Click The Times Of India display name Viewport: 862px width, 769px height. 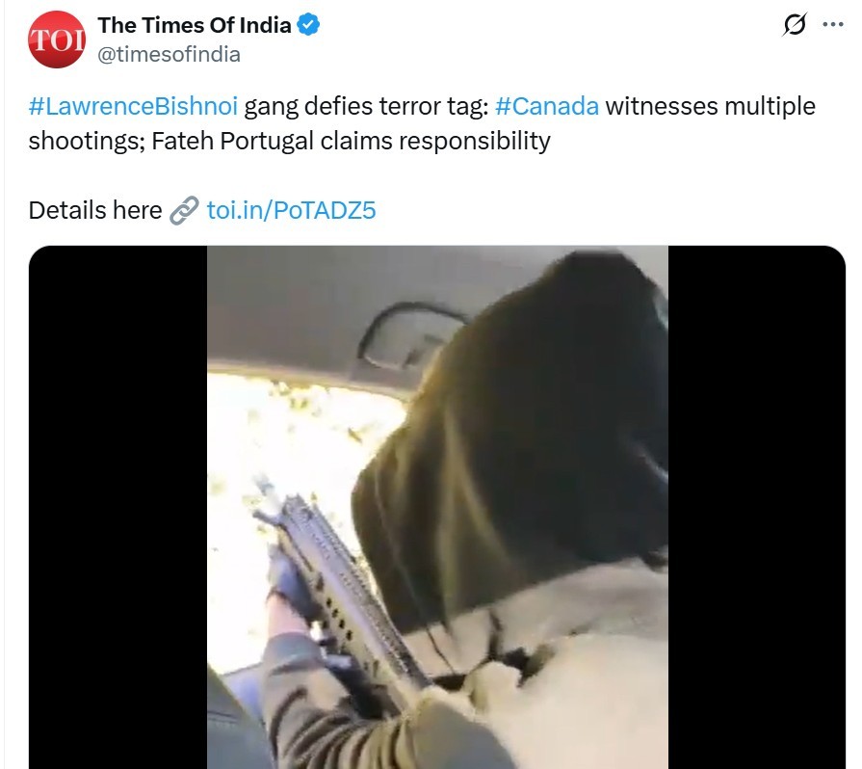pyautogui.click(x=195, y=25)
